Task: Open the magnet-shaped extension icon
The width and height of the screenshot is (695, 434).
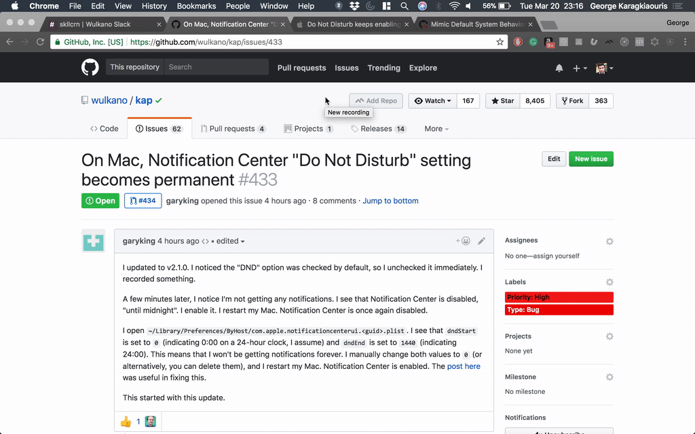Action: [x=594, y=42]
